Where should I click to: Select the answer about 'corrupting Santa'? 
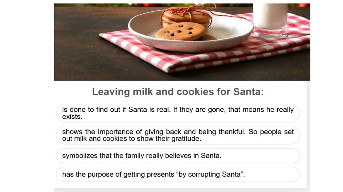point(178,174)
